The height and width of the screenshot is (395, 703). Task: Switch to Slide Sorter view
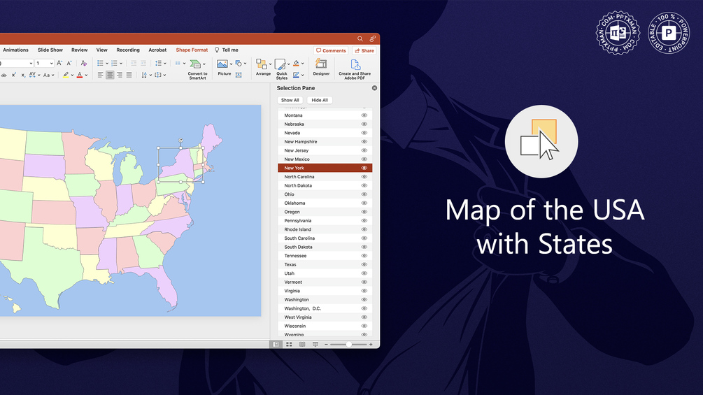(x=289, y=345)
